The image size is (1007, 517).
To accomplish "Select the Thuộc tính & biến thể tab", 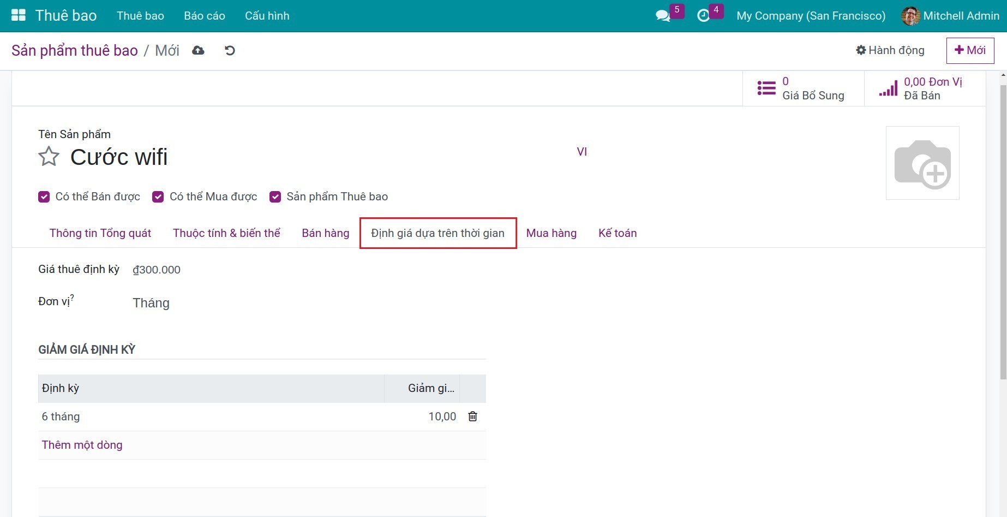I will coord(226,233).
